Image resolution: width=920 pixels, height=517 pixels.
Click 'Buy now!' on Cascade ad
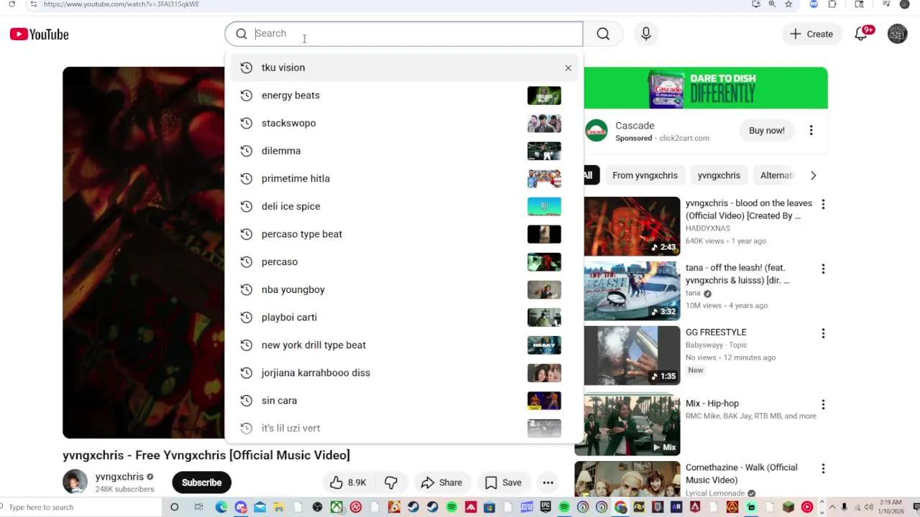[767, 130]
